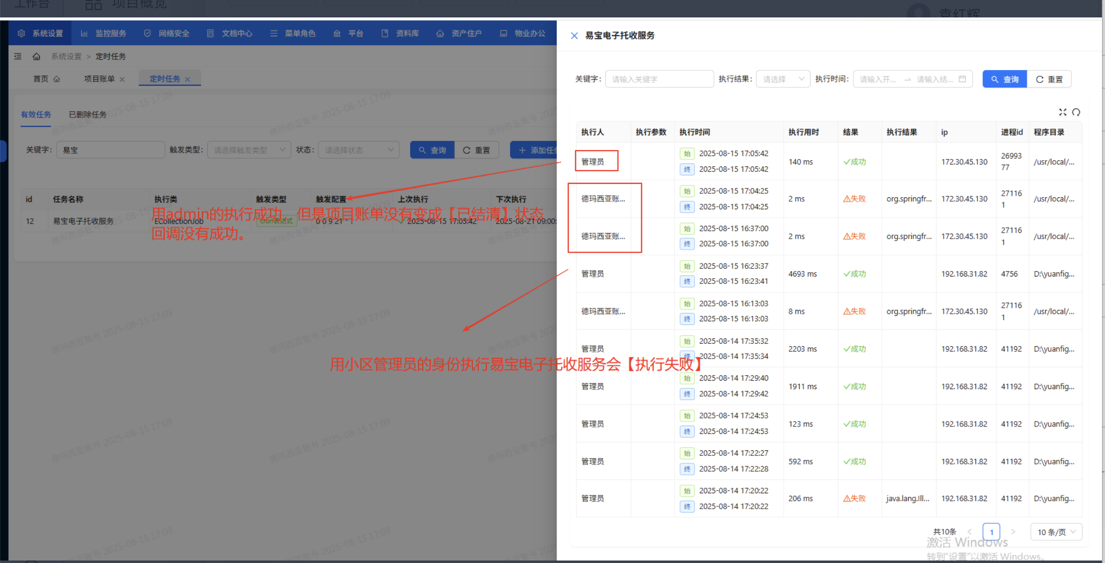
Task: Click the 查询 button in drawer
Action: click(x=1004, y=79)
